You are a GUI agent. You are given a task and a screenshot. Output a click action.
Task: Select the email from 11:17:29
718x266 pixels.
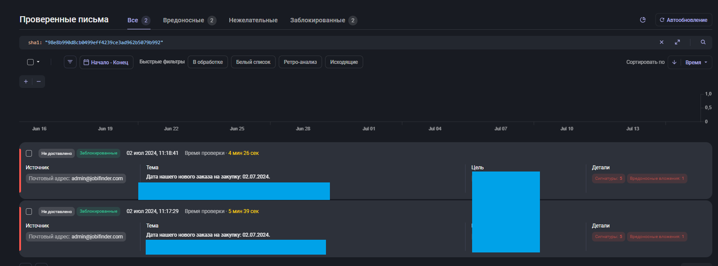pyautogui.click(x=29, y=211)
